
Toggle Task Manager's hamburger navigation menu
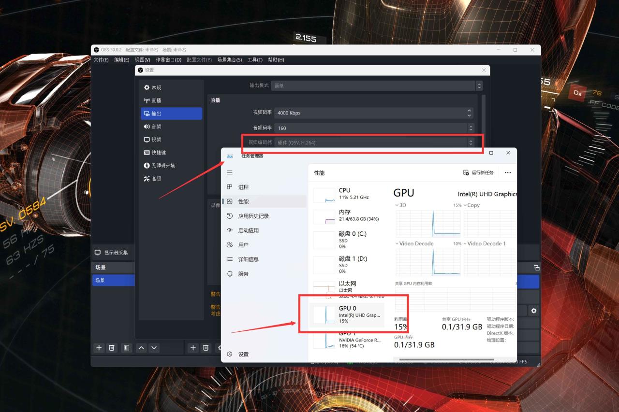click(230, 172)
